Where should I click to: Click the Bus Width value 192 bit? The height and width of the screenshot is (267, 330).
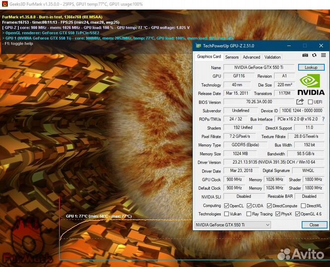click(309, 145)
